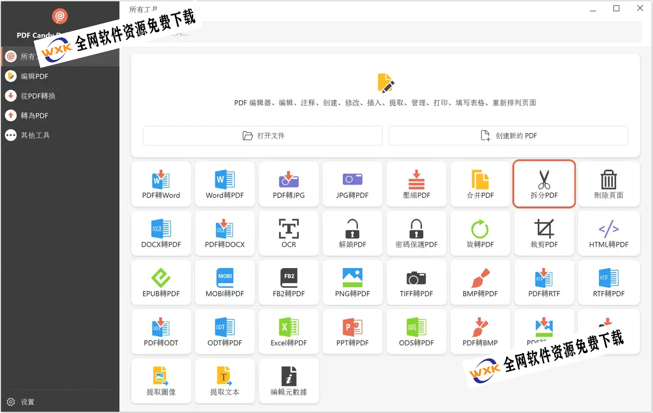This screenshot has width=653, height=413.
Task: Open the 壓縮PDF tool
Action: tap(416, 184)
